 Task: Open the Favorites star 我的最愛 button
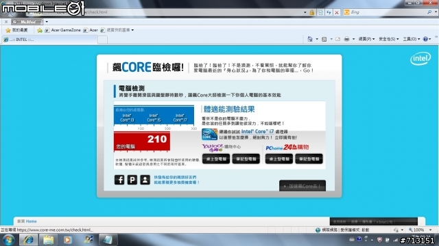point(16,30)
